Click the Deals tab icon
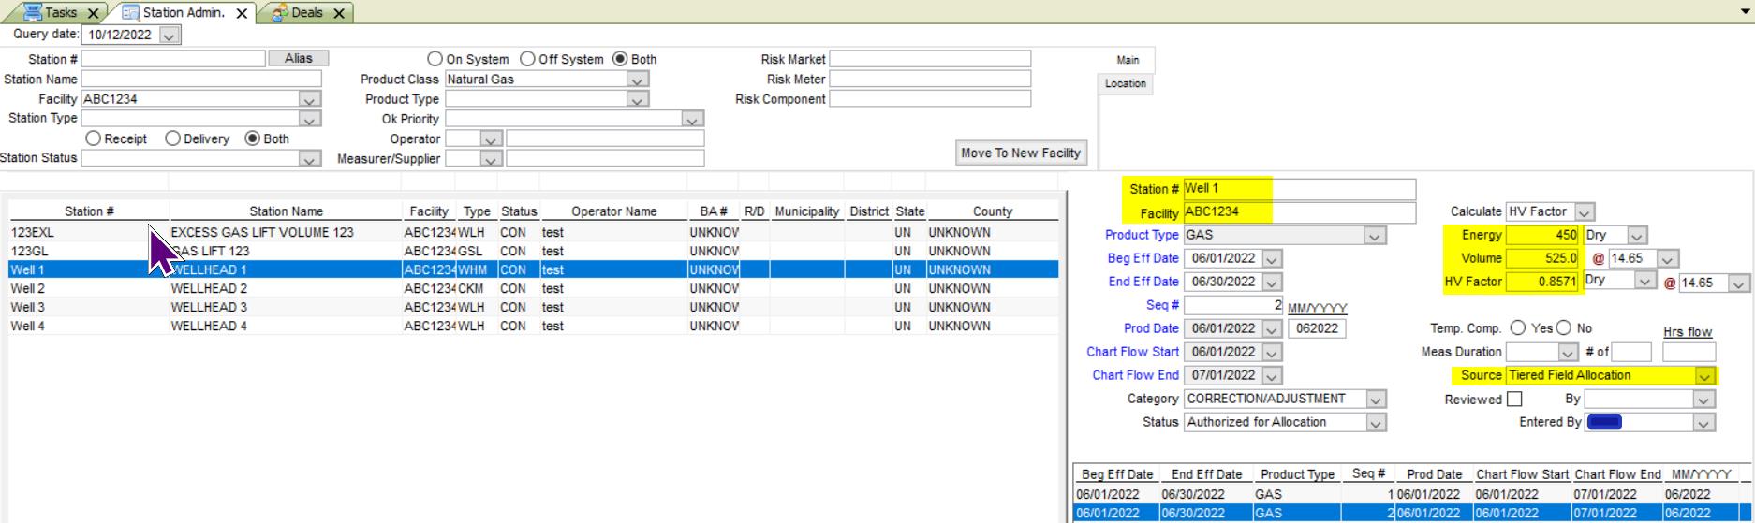This screenshot has width=1755, height=523. point(279,13)
